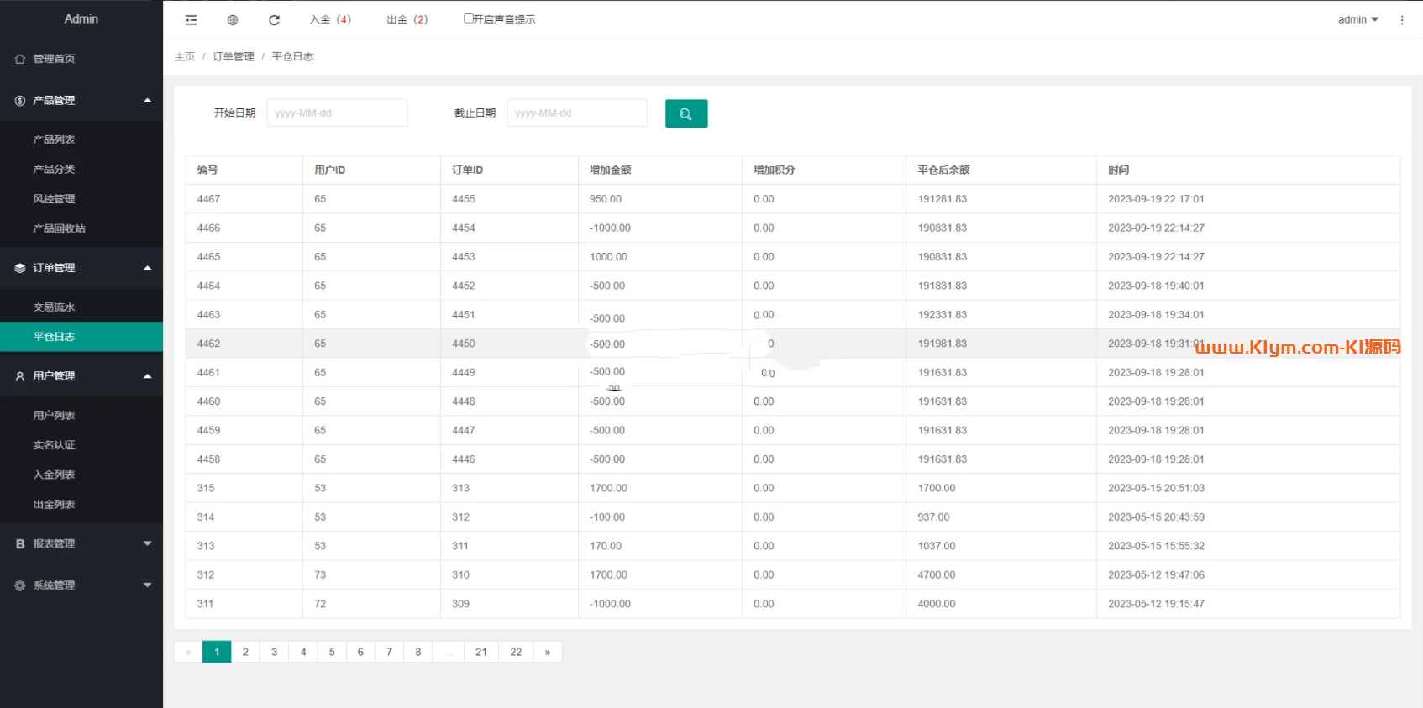Screen dimensions: 1423x708
Task: Expand the 系统管理 menu group arrow
Action: [x=148, y=585]
